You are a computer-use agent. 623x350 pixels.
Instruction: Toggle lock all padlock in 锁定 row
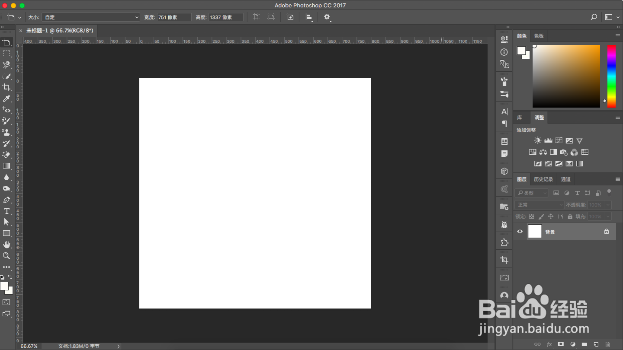pos(570,216)
